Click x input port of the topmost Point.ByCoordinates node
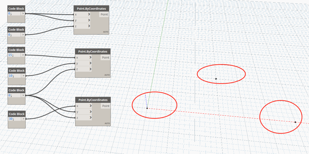Viewport: 309px width, 154px height. coord(82,14)
